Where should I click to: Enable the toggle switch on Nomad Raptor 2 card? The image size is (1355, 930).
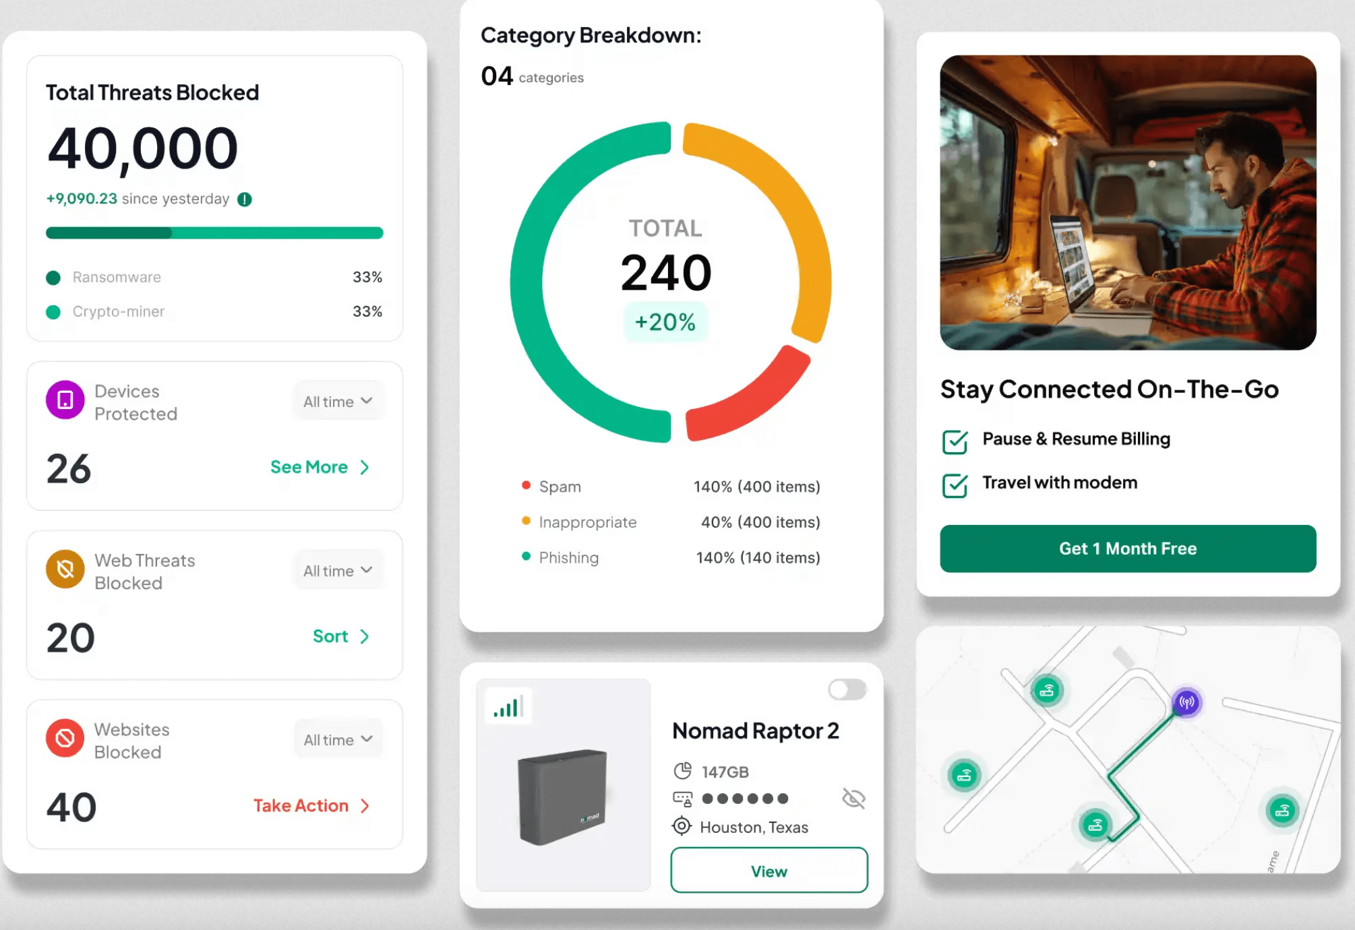(847, 690)
